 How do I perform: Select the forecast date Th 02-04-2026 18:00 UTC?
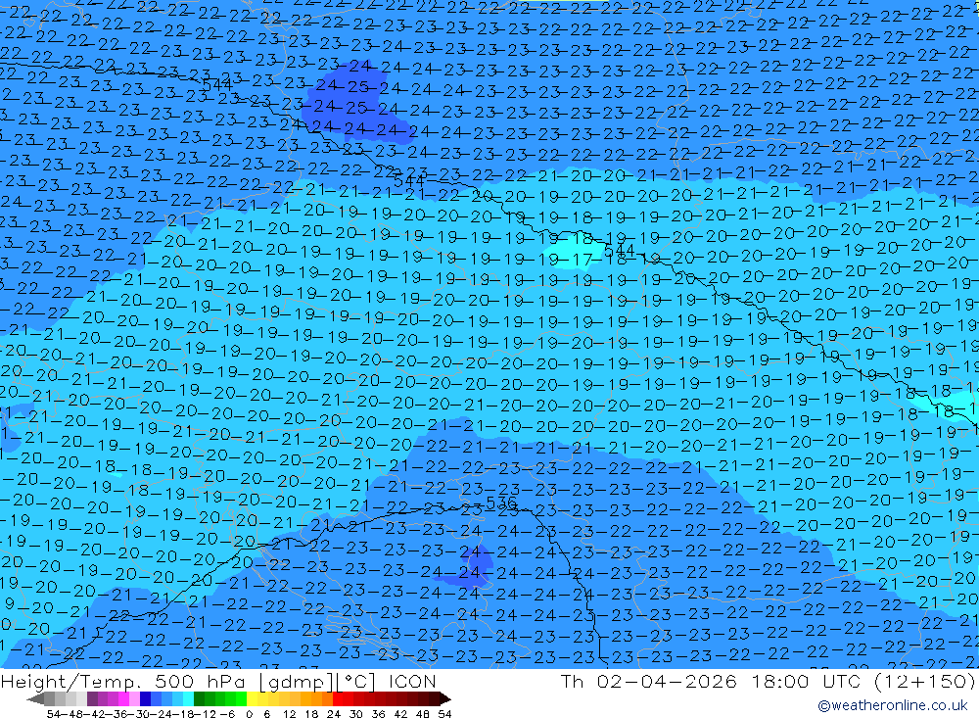[711, 681]
